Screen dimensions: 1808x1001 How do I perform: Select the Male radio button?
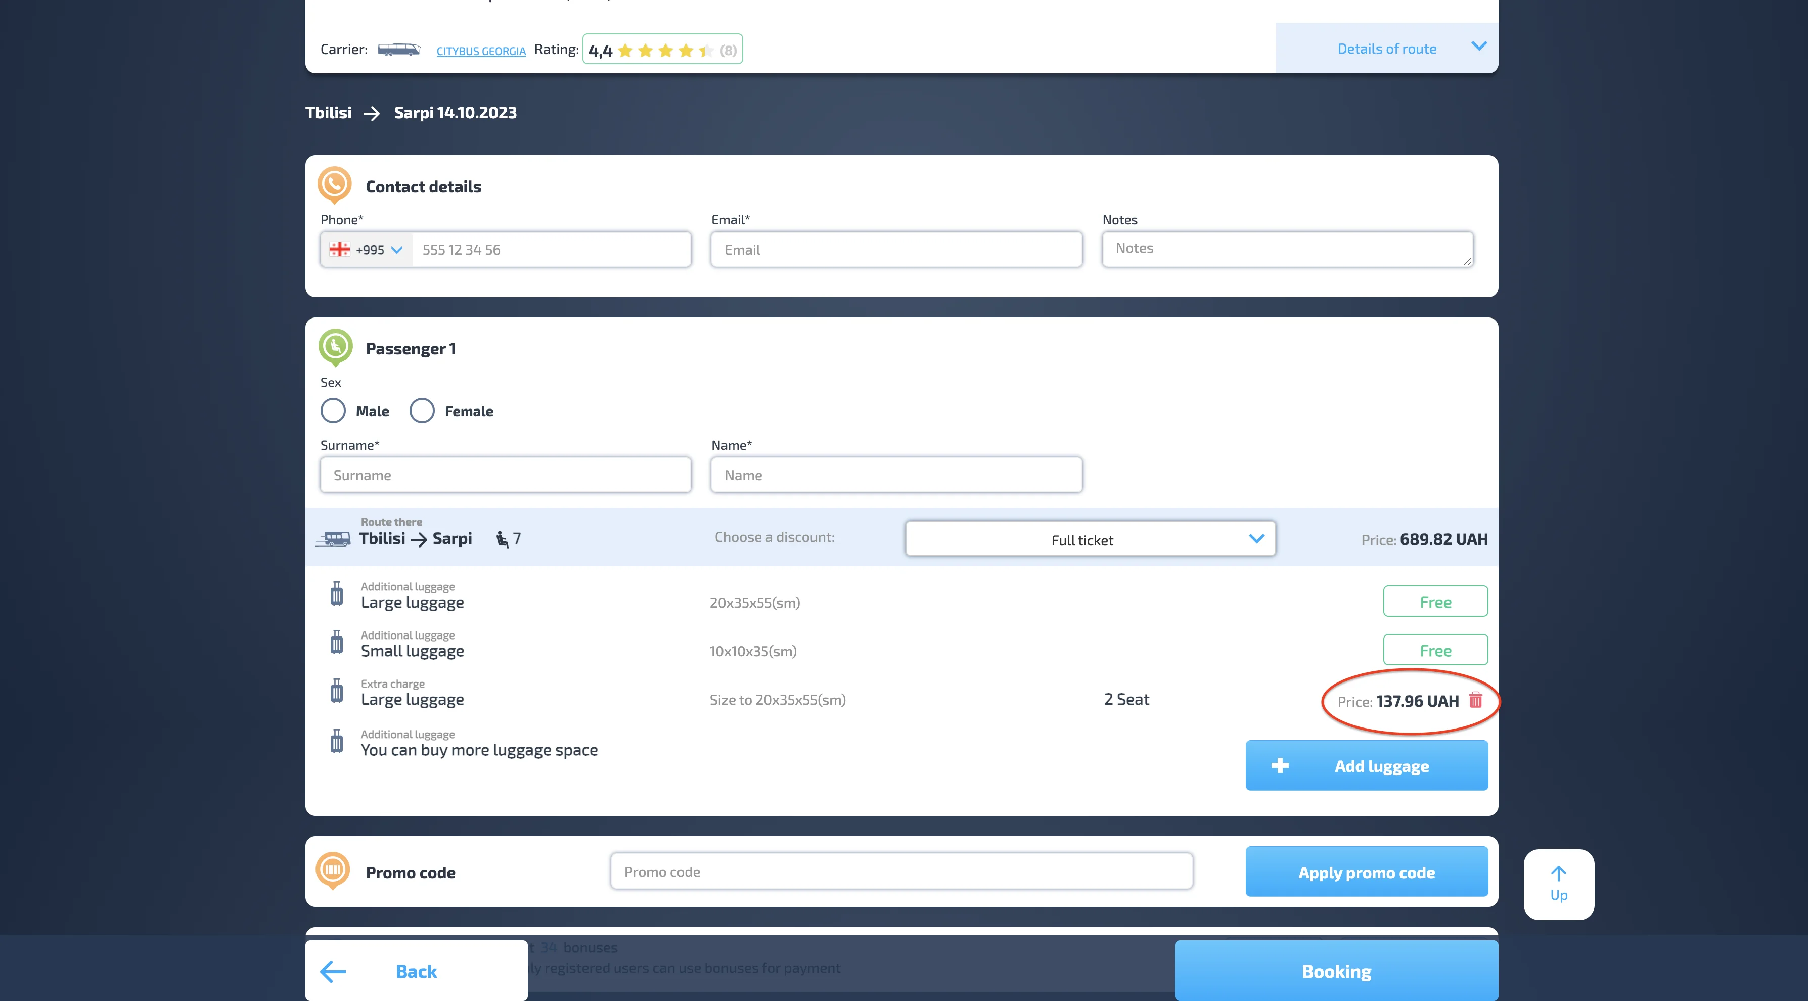[333, 411]
